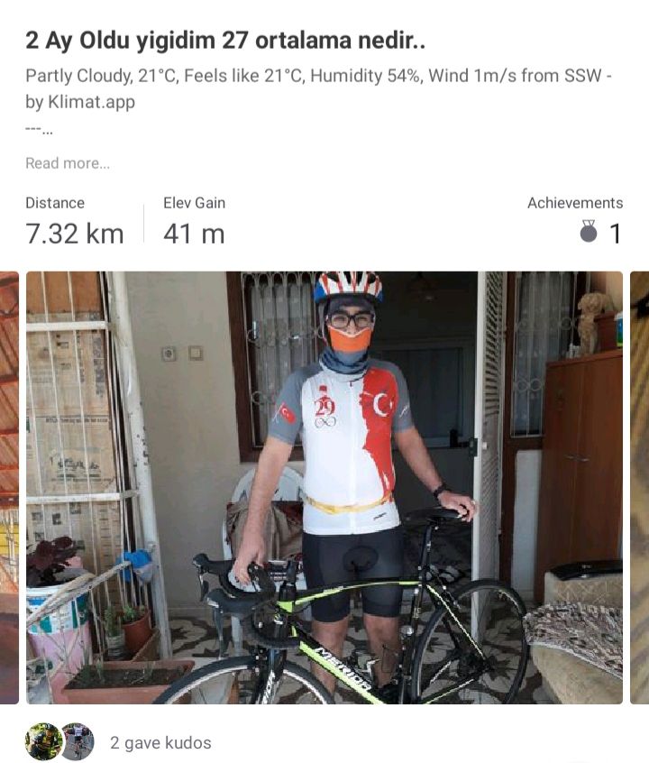Viewport: 649px width, 763px height.
Task: Tap the Turkish flag jersey in photo
Action: (346, 446)
